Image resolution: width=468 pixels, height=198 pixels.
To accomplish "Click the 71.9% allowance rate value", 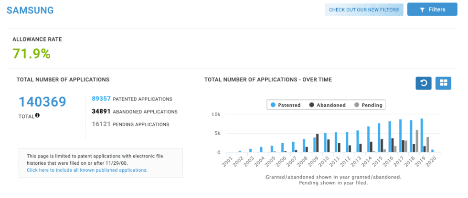I will 32,54.
